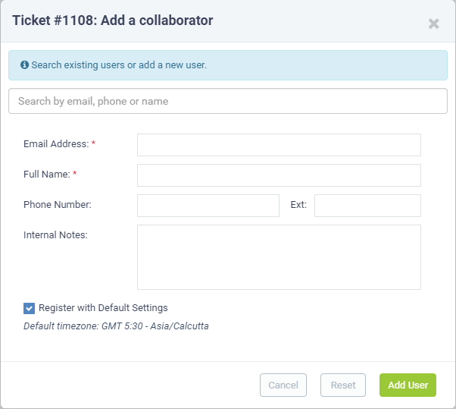Click the Ext label

click(x=298, y=205)
